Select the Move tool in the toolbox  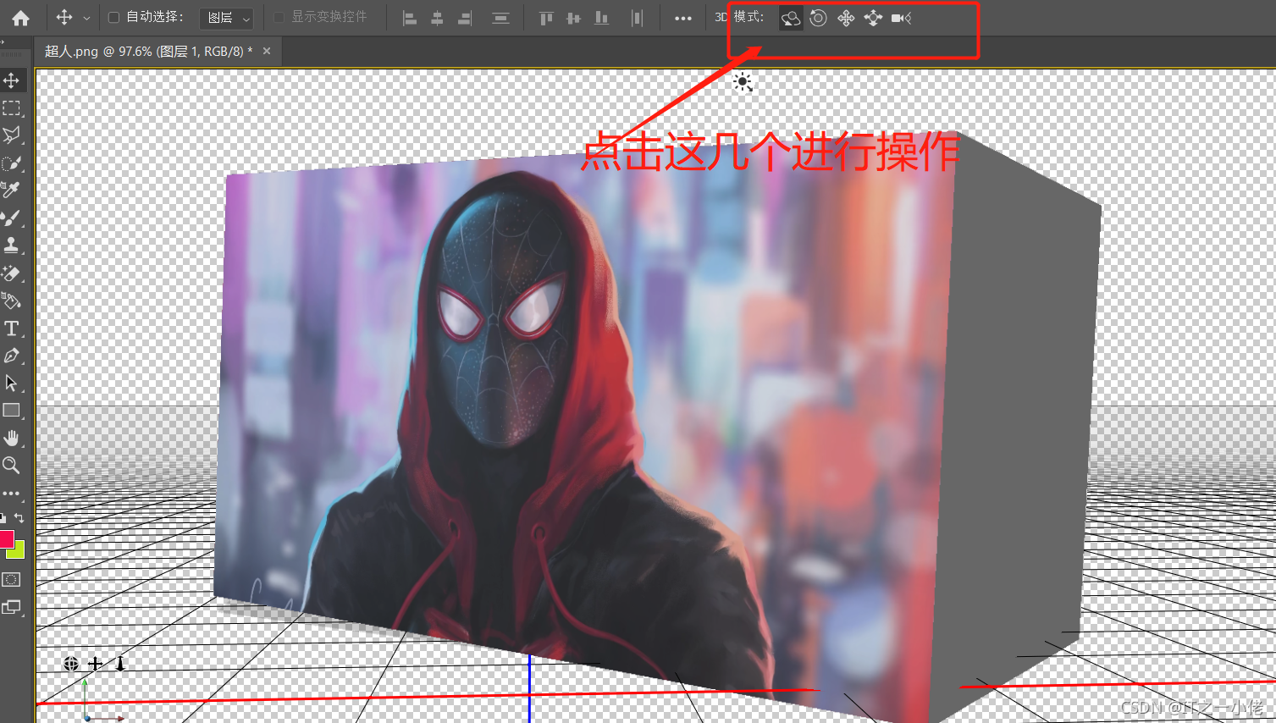point(12,80)
